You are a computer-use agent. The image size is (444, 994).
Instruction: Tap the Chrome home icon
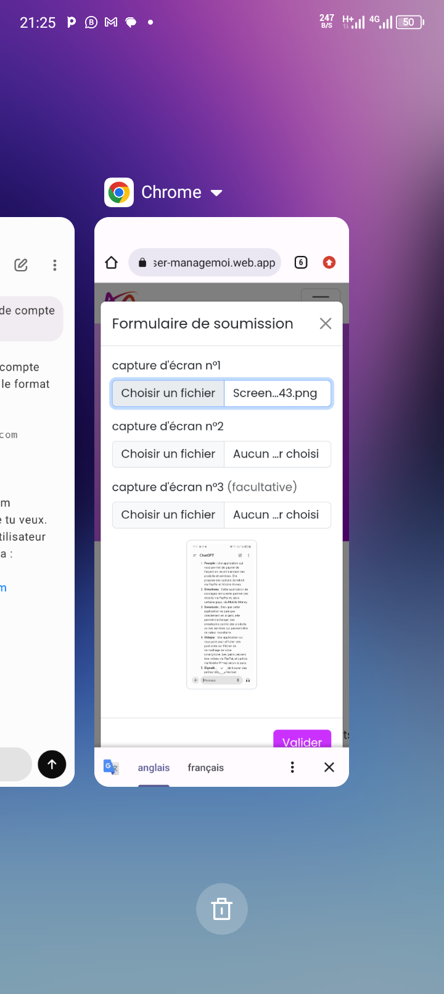tap(112, 263)
